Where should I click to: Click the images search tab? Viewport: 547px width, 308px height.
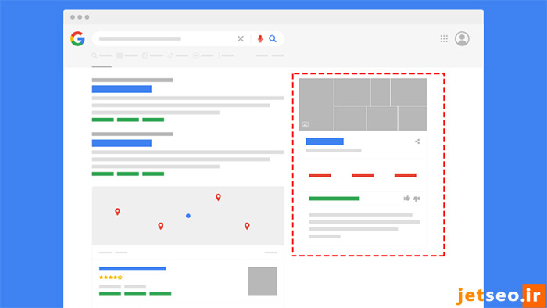(x=127, y=56)
